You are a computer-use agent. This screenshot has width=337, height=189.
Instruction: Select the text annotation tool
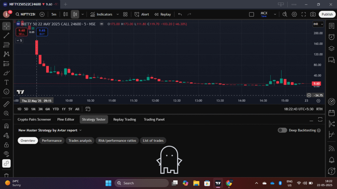point(7,82)
